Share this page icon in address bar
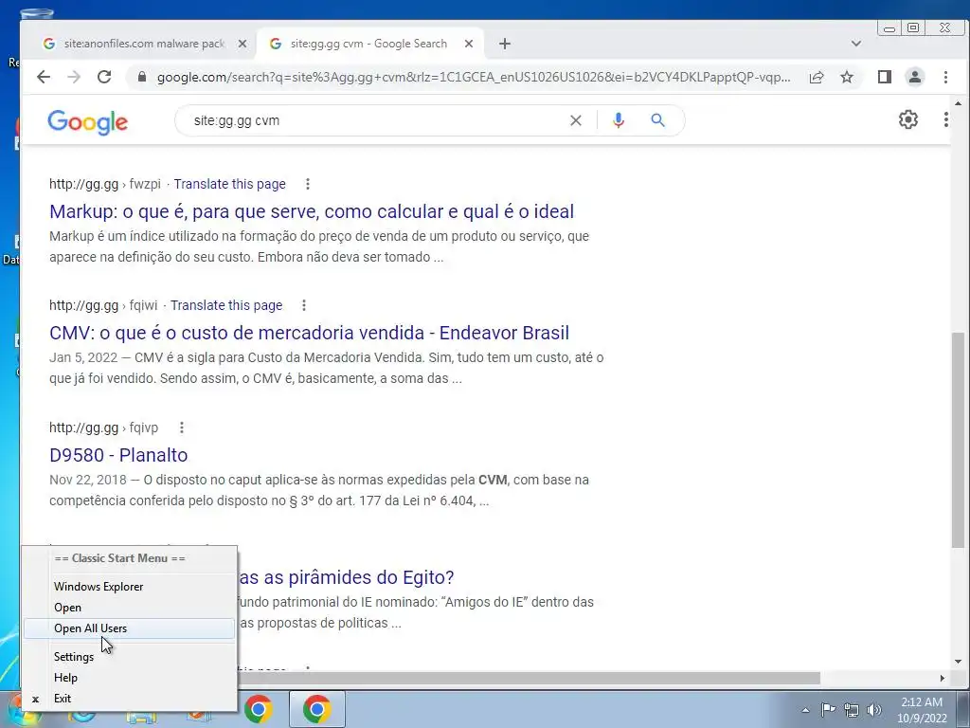 click(x=817, y=77)
